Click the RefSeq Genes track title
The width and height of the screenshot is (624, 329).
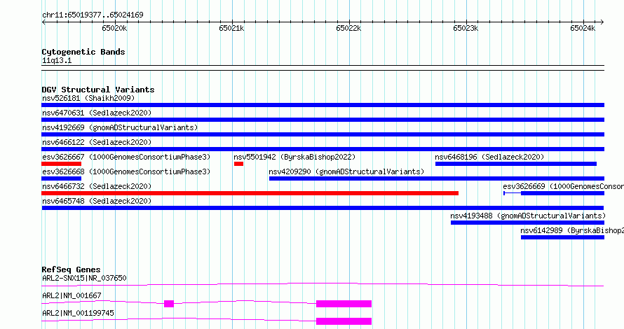(71, 269)
